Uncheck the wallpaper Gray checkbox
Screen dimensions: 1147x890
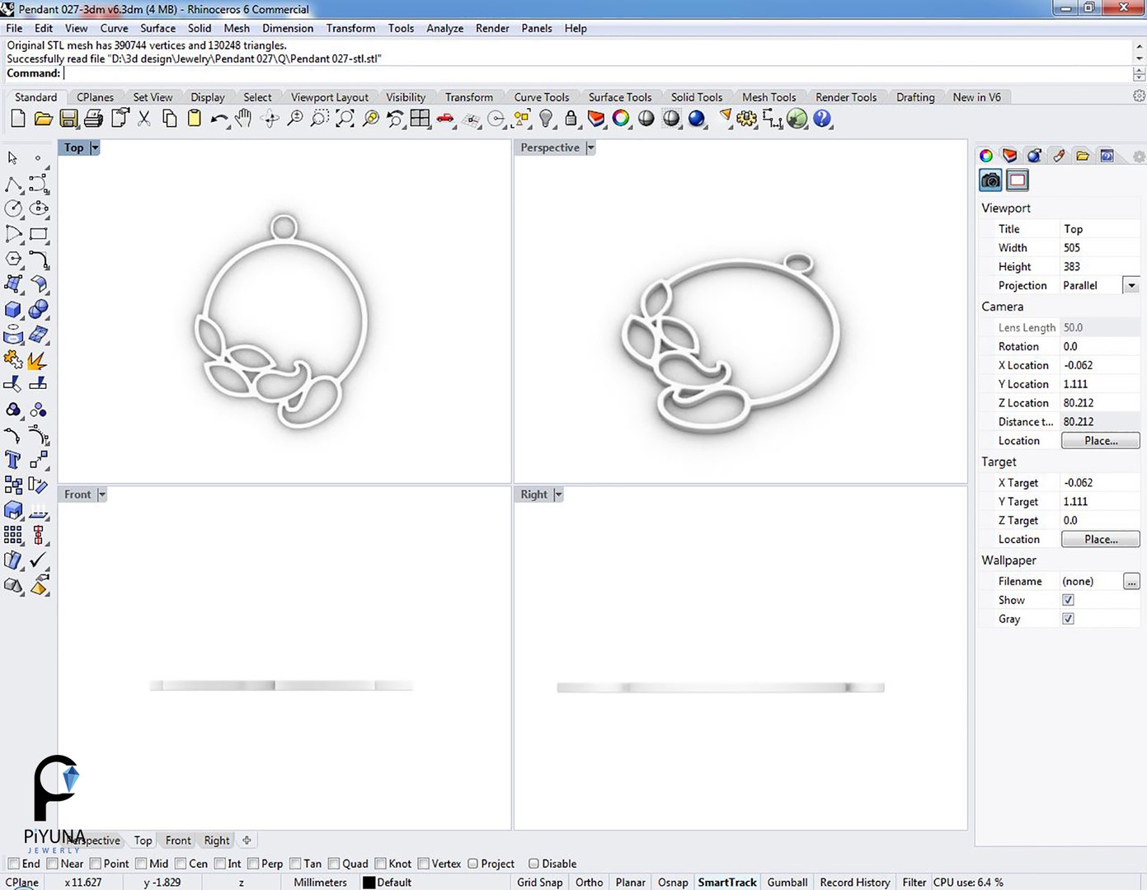[x=1068, y=619]
